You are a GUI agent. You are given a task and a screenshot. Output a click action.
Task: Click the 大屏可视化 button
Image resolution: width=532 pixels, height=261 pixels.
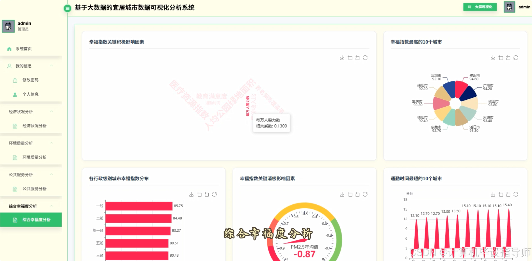(x=480, y=7)
